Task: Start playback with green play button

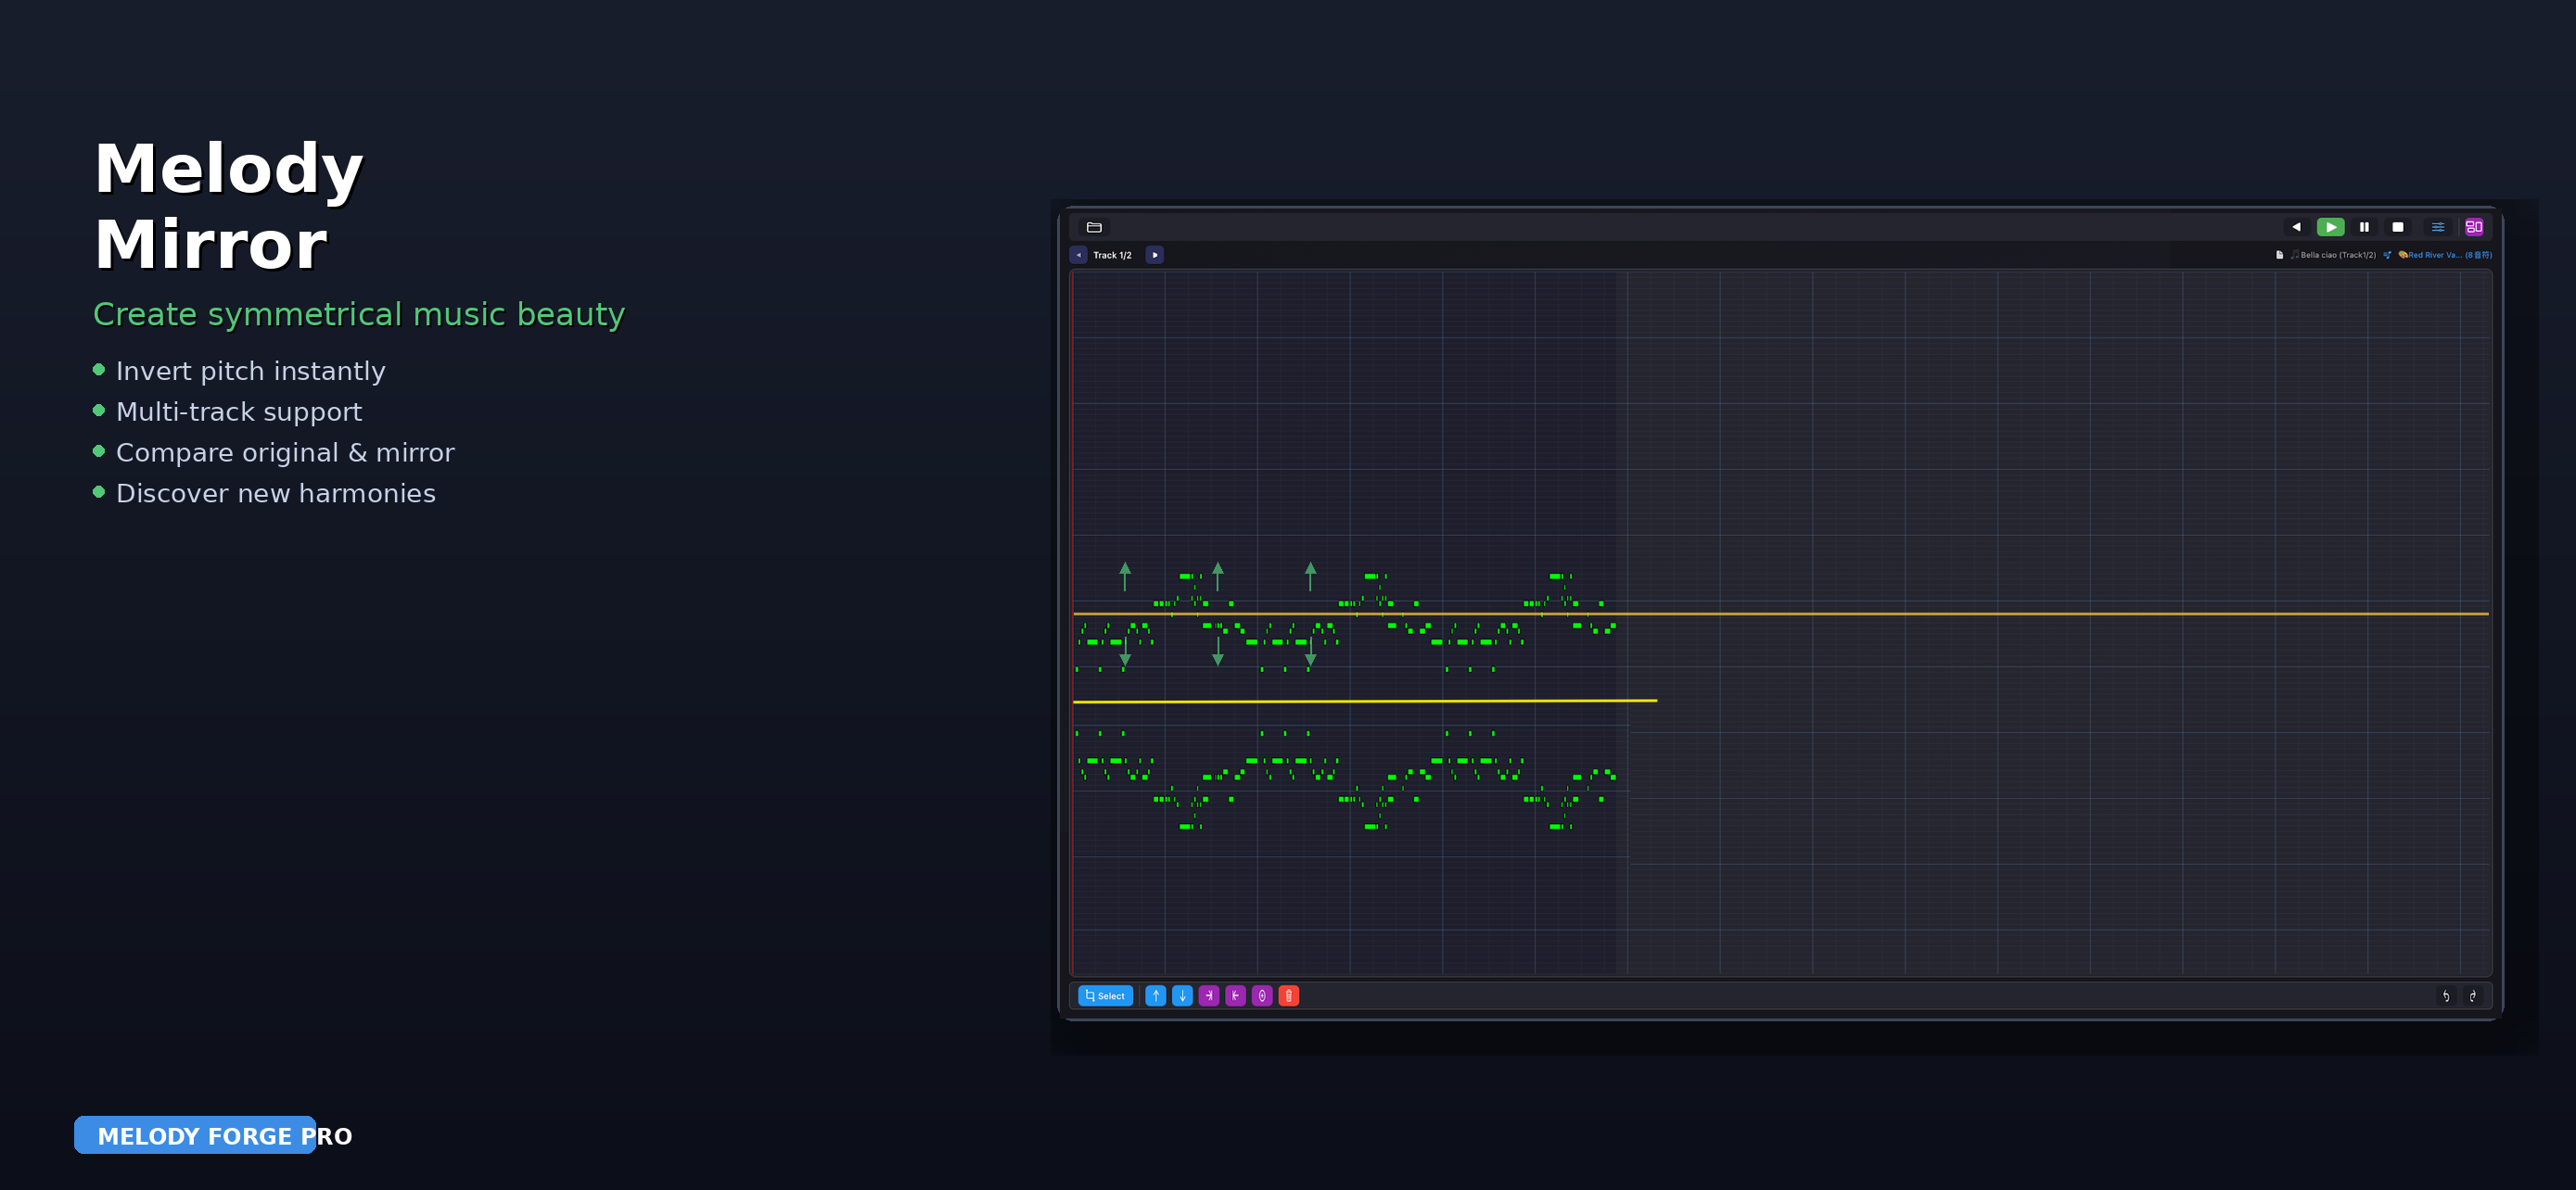Action: tap(2330, 227)
